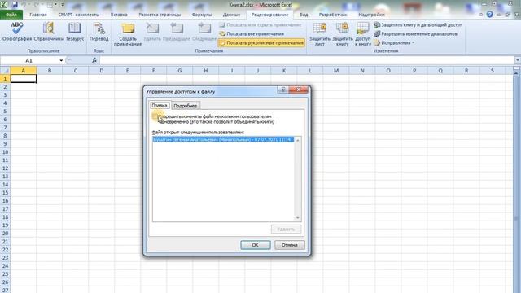Click the Name Box showing A1
This screenshot has height=293, width=521.
click(29, 60)
